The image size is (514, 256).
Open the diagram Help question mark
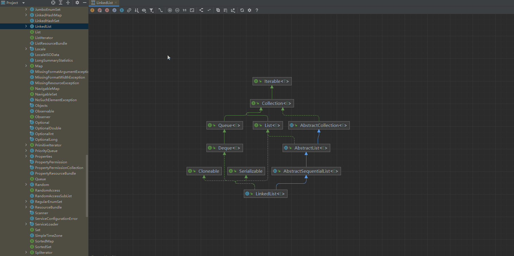257,10
